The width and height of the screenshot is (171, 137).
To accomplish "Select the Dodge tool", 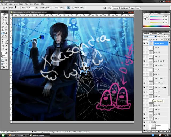I will tap(6, 36).
